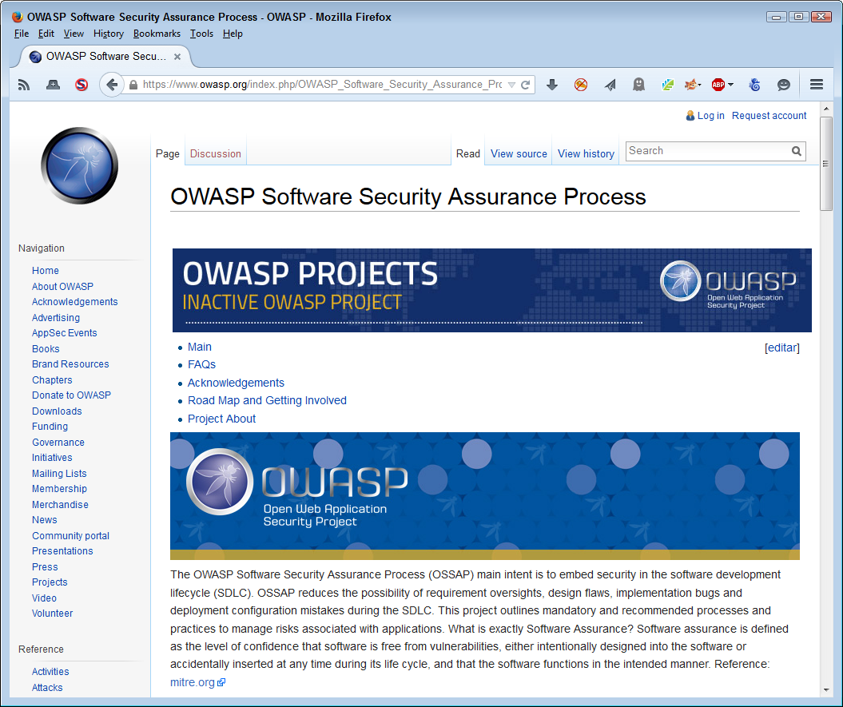
Task: Expand the fox extension dropdown arrow
Action: point(699,84)
